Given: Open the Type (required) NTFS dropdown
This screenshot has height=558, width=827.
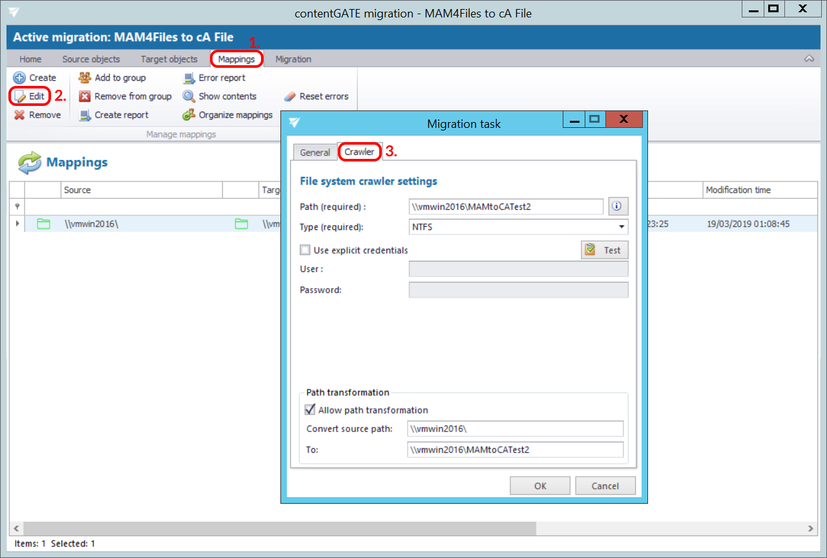Looking at the screenshot, I should [621, 227].
